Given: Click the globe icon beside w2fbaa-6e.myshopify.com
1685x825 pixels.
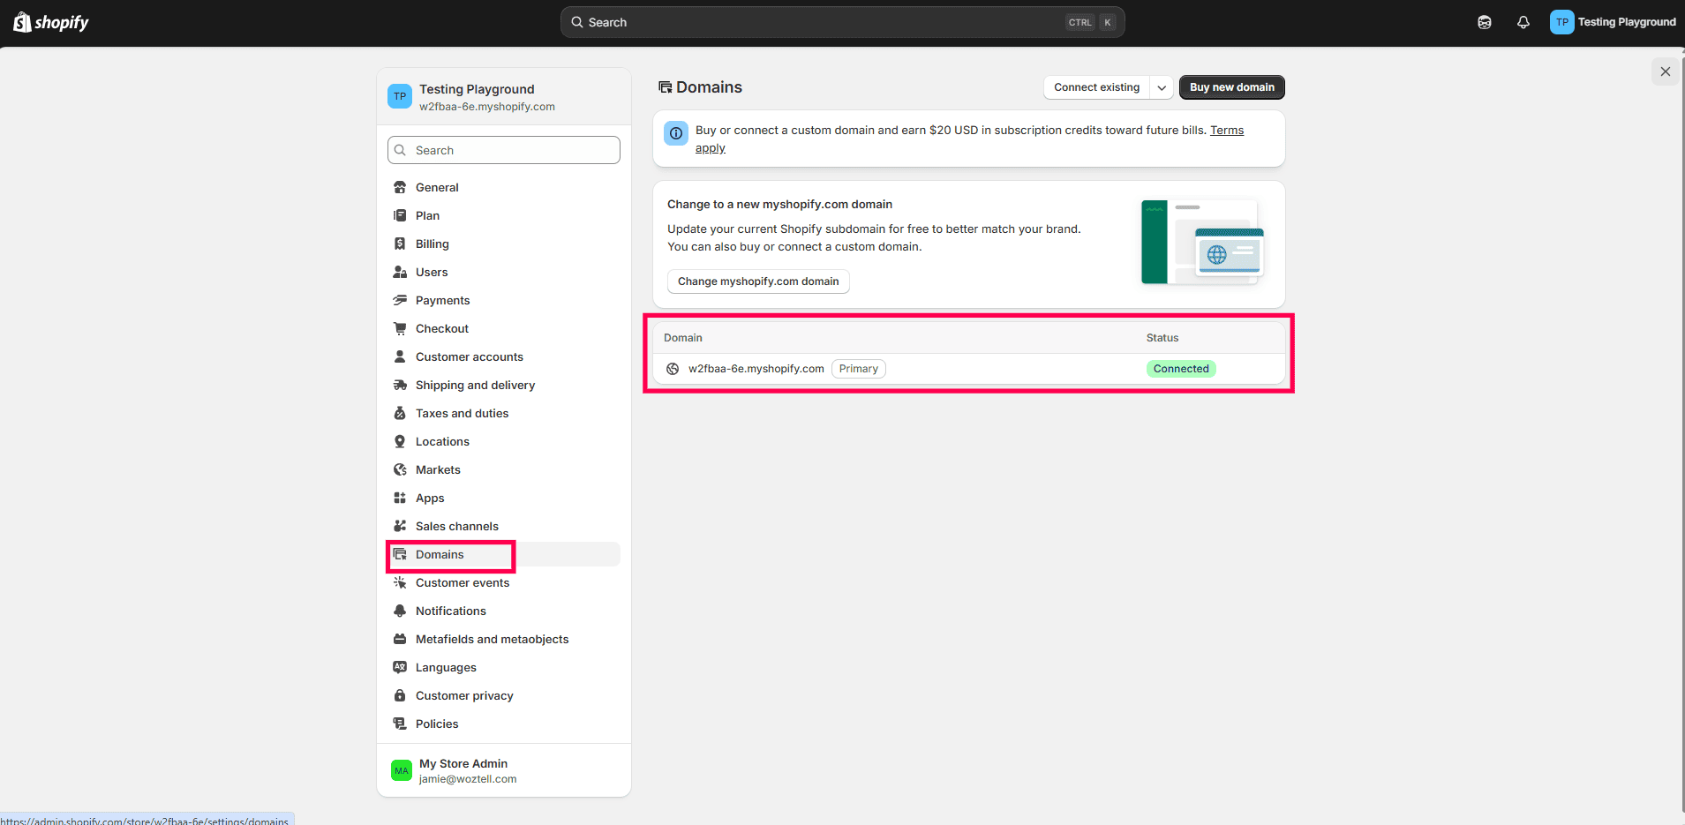Looking at the screenshot, I should click(x=673, y=369).
